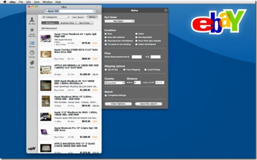Check New with defects checkbox
257x160 pixels.
click(x=105, y=37)
